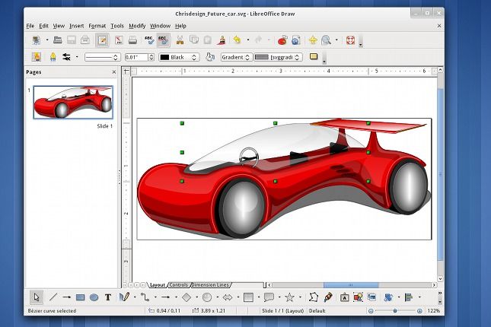Toggle the Shadow button

(x=314, y=57)
